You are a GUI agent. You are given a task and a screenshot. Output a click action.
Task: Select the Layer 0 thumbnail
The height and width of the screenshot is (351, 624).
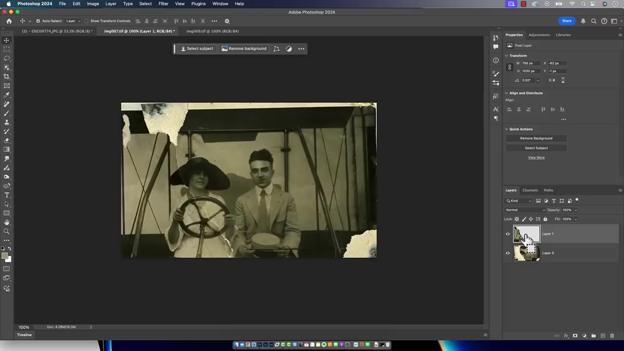pos(527,253)
